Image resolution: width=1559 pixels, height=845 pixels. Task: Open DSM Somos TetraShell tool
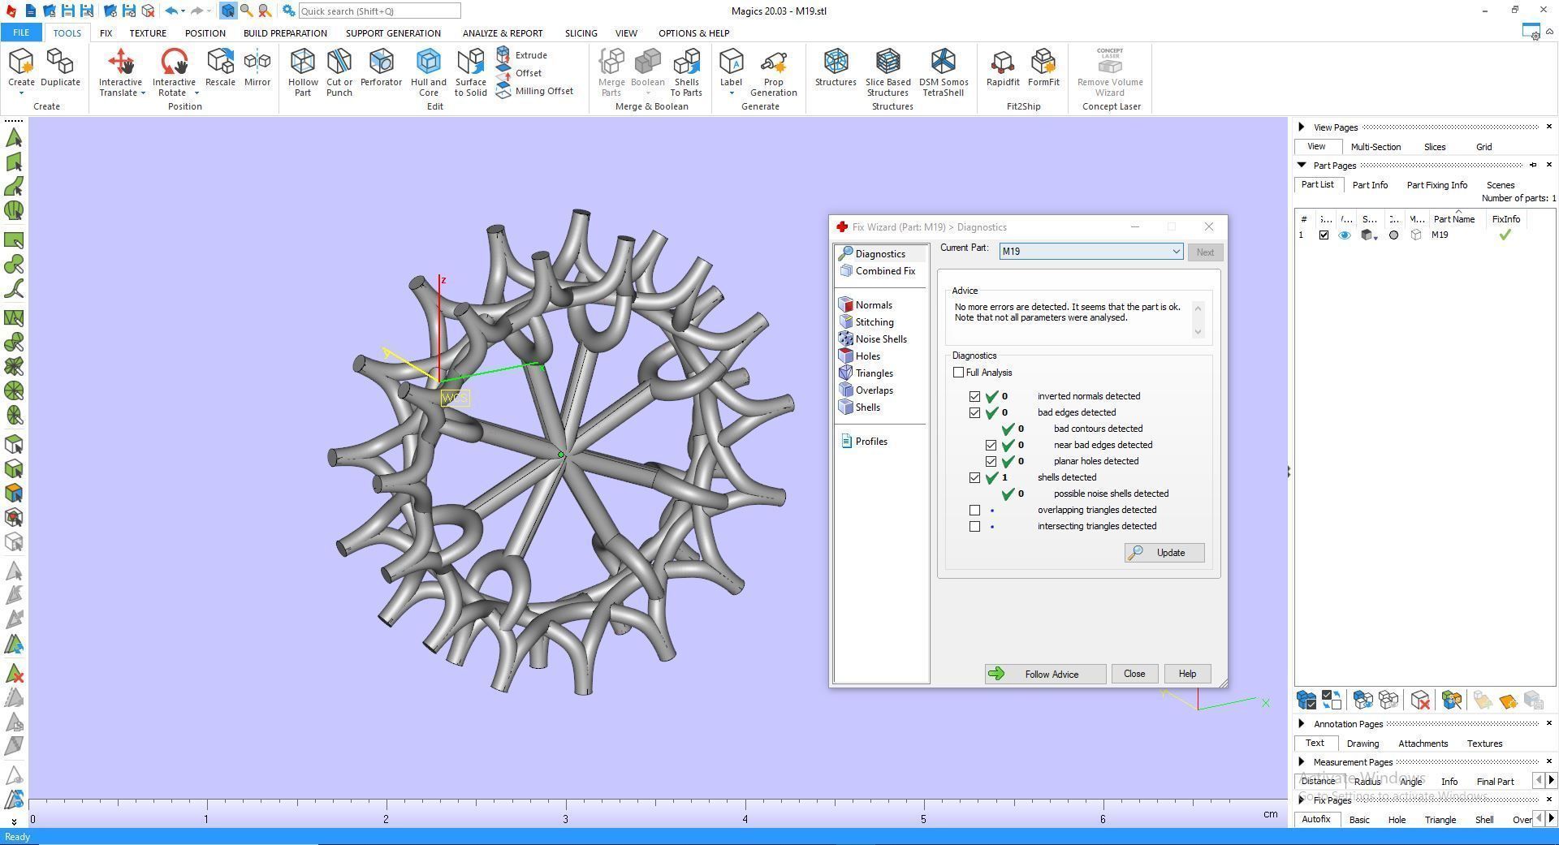[944, 71]
